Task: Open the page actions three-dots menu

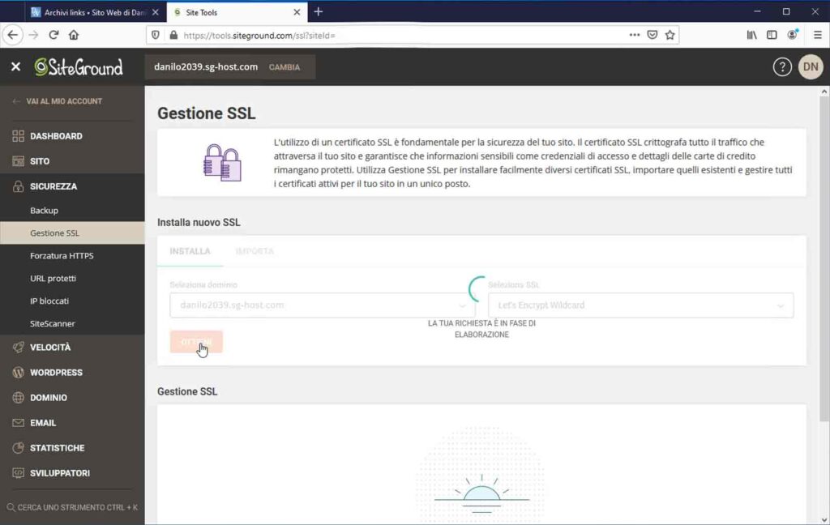Action: [634, 35]
